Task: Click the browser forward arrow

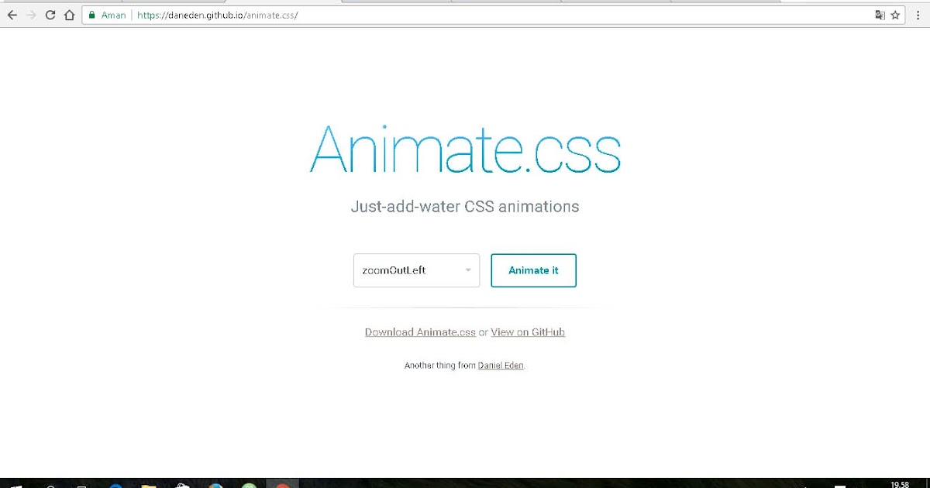Action: (x=31, y=15)
